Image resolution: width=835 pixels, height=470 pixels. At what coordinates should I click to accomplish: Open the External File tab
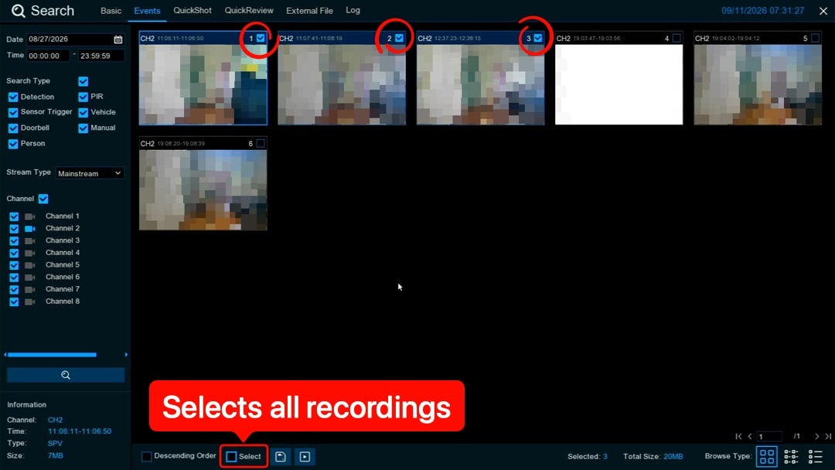309,11
